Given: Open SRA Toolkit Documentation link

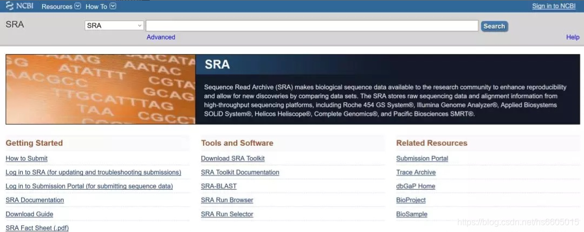Looking at the screenshot, I should pos(240,172).
